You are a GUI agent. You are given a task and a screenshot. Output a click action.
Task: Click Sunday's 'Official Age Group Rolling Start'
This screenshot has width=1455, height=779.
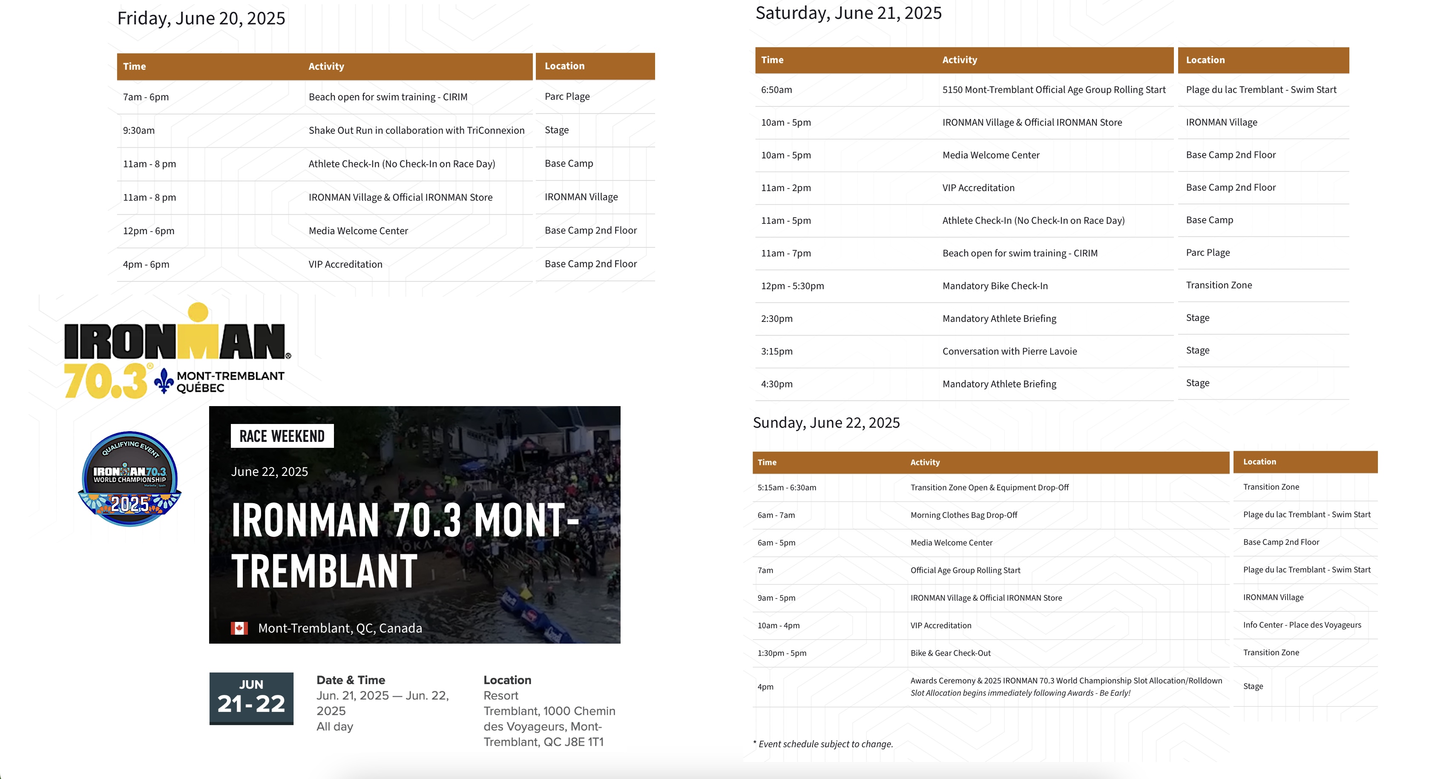click(x=965, y=571)
